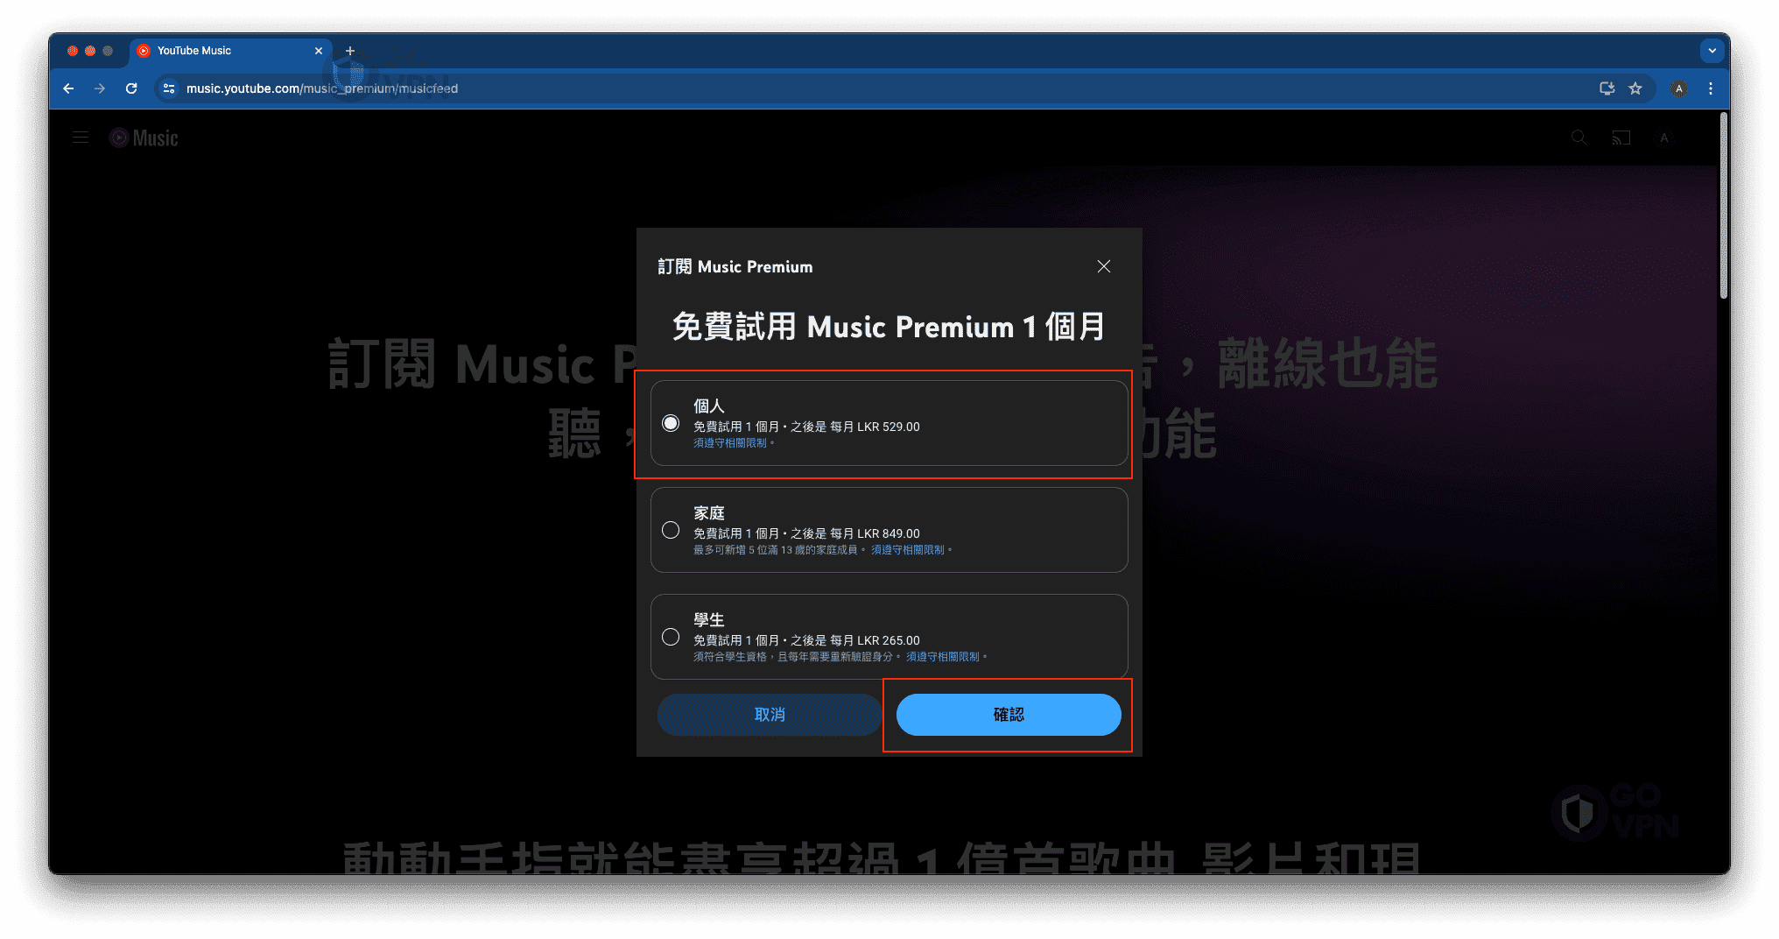
Task: Open Chrome profile avatar
Action: [1679, 88]
